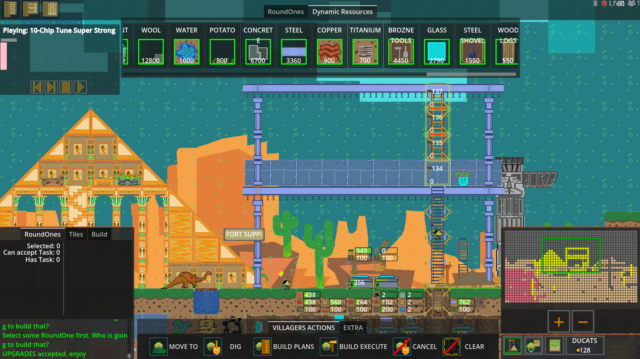Open the villager info panel icon
The height and width of the screenshot is (359, 640).
534,345
